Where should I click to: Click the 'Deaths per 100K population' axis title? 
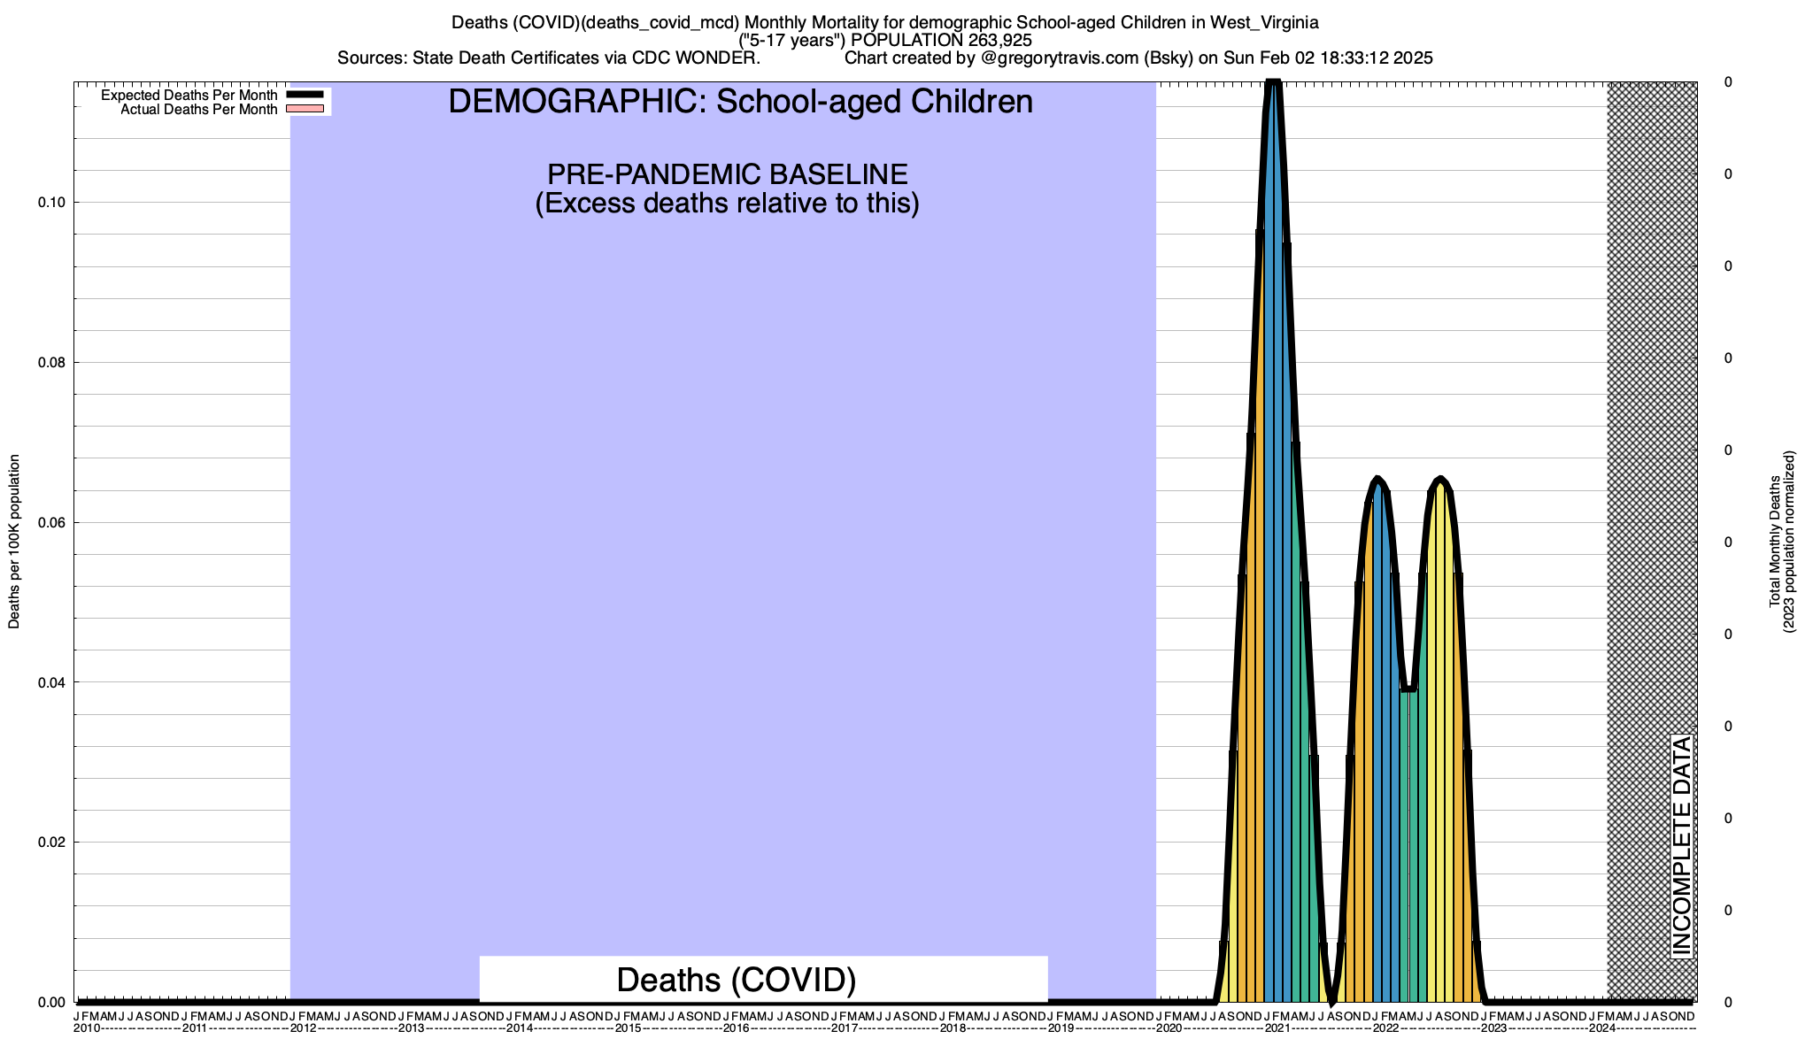(x=14, y=542)
